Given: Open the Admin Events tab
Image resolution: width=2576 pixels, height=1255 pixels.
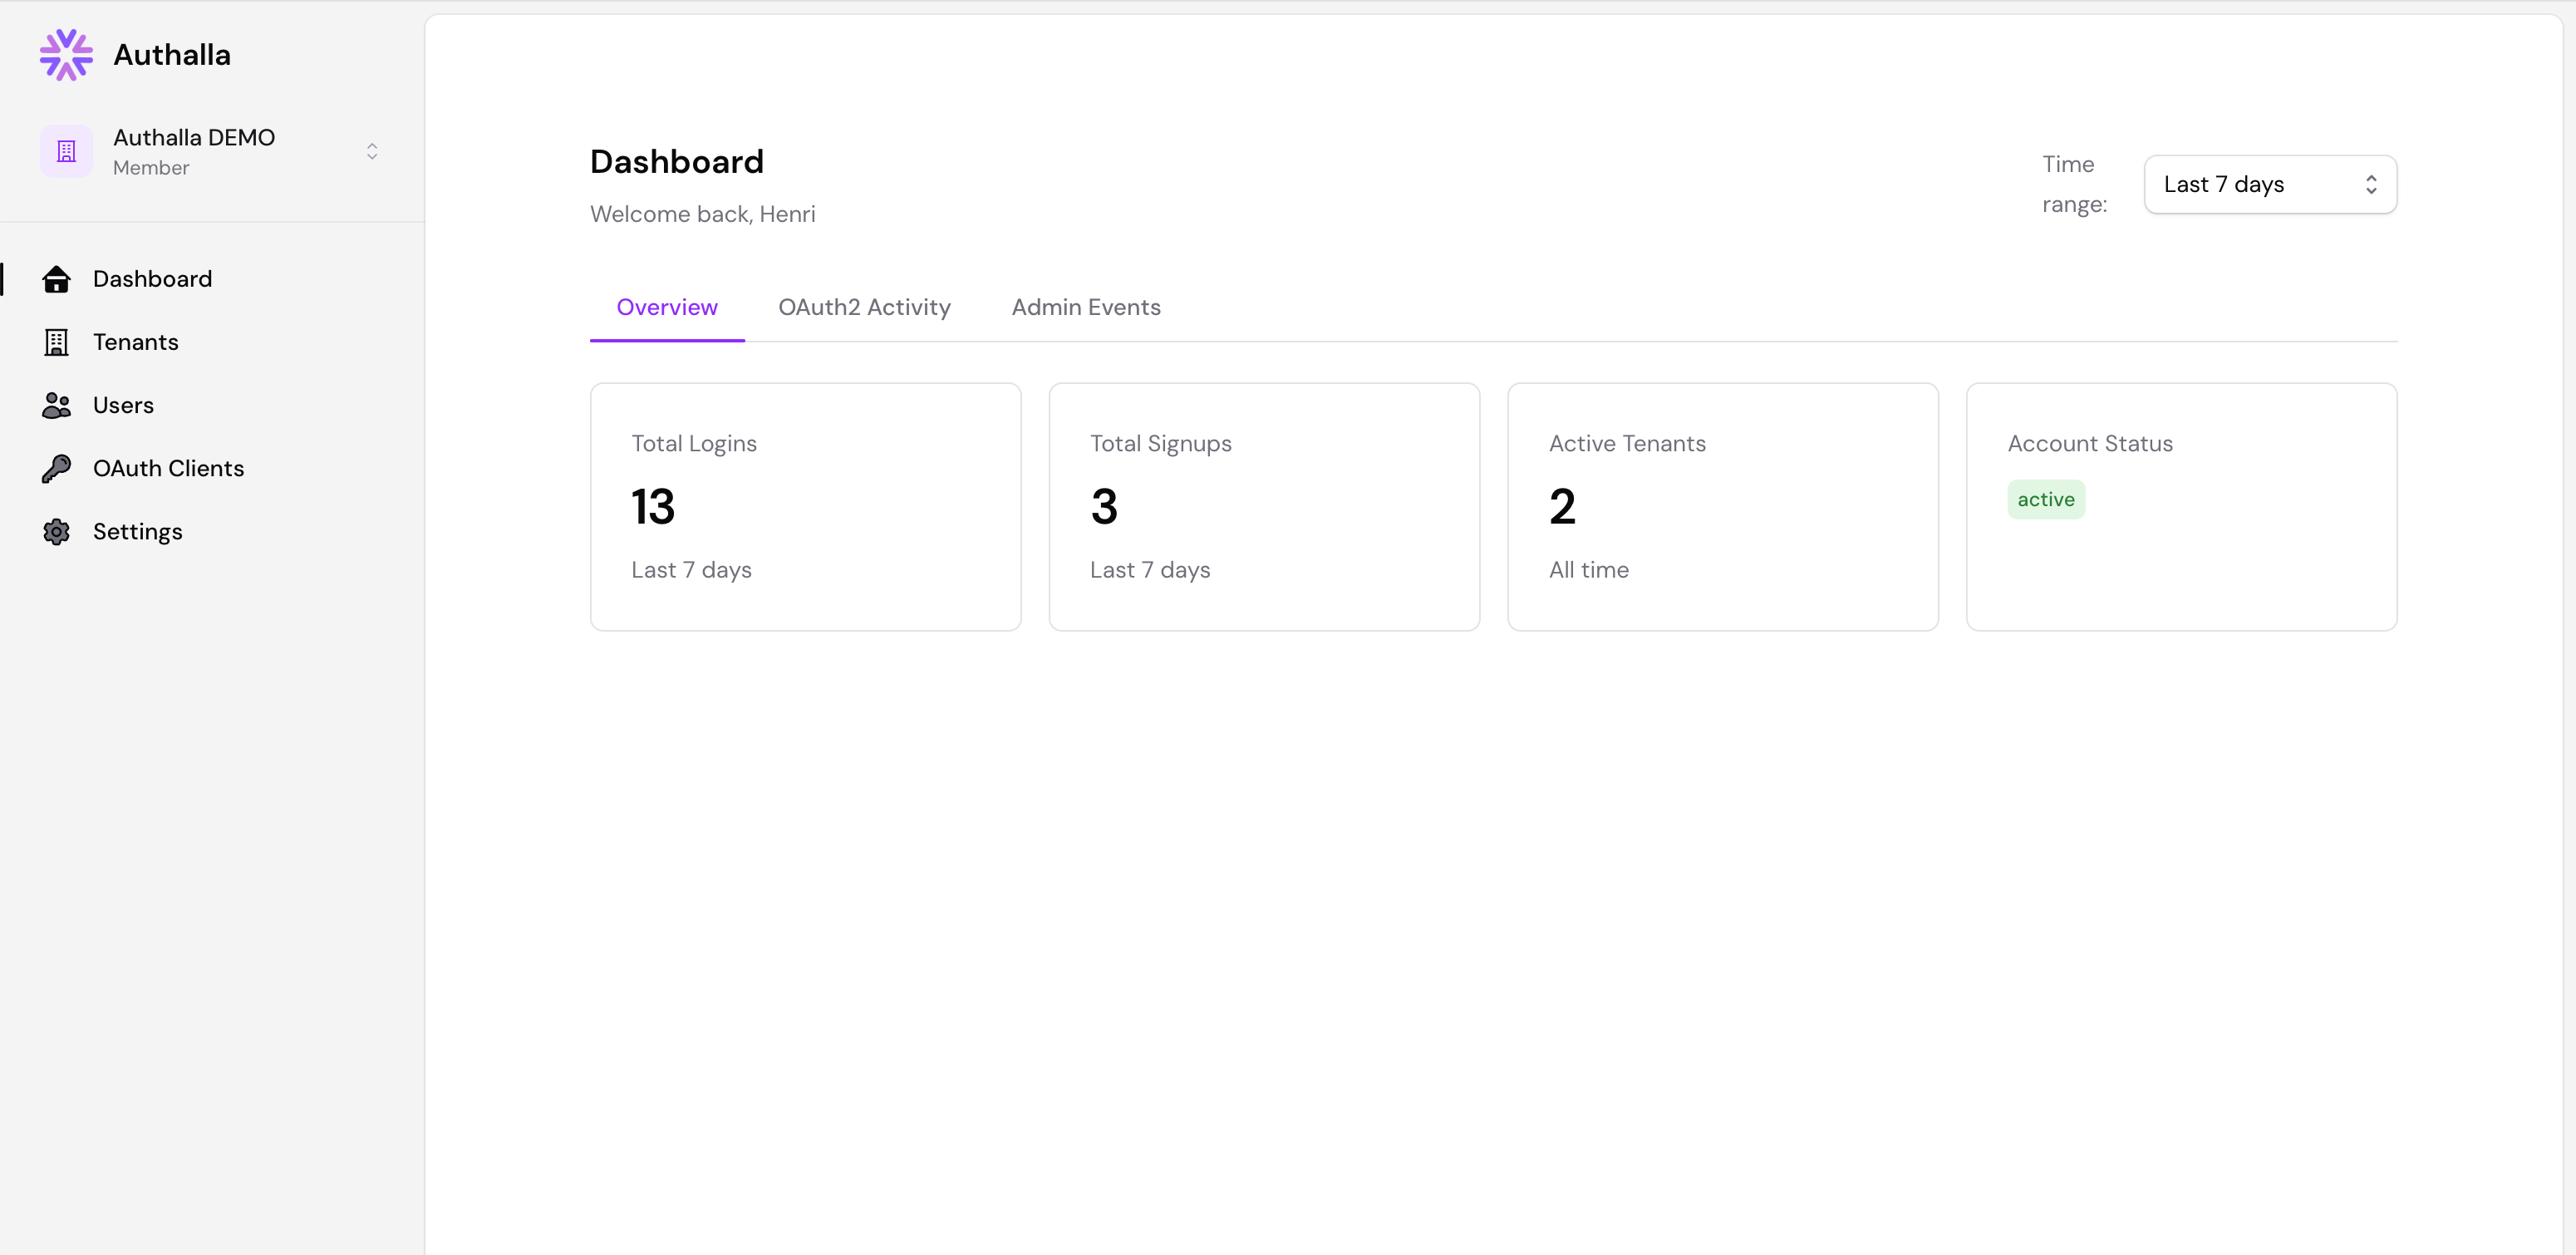Looking at the screenshot, I should point(1086,307).
